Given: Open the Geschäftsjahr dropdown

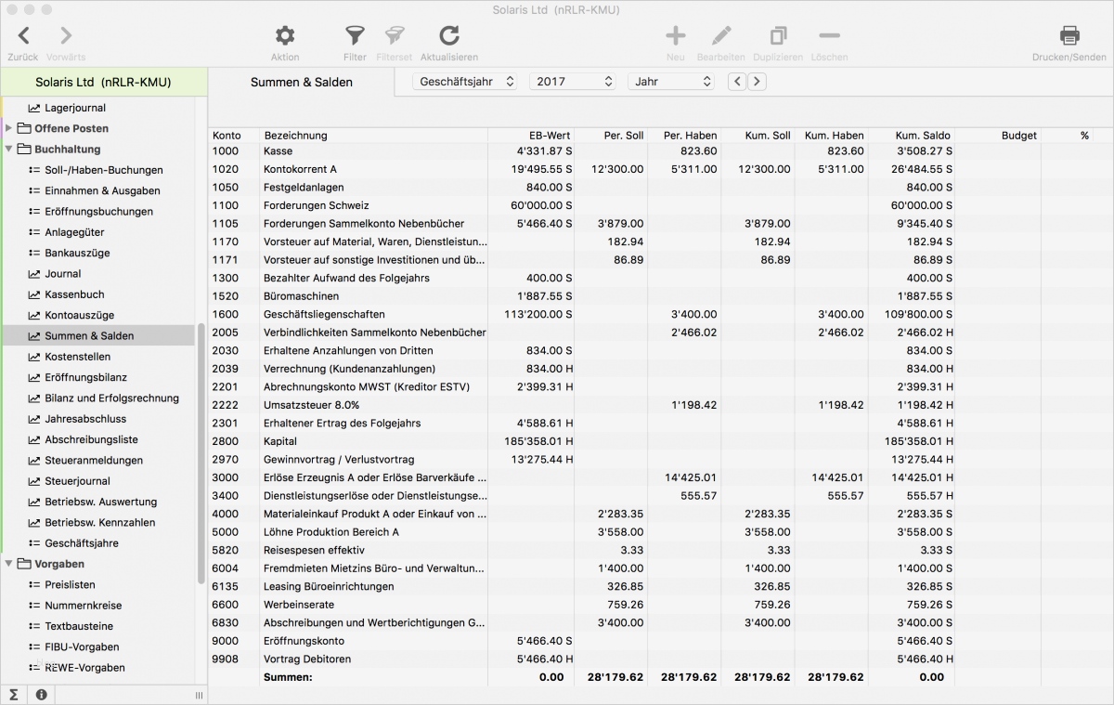Looking at the screenshot, I should [x=466, y=82].
